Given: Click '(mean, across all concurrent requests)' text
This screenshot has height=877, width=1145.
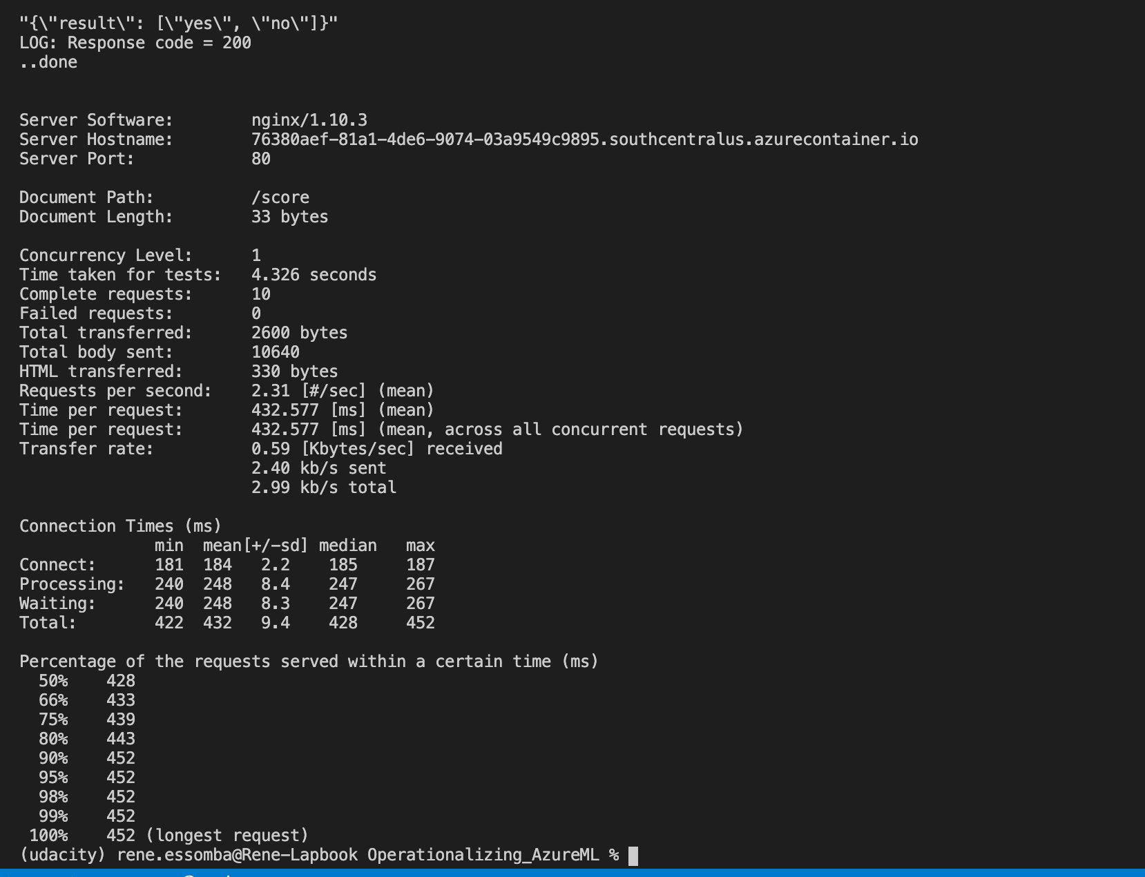Looking at the screenshot, I should (561, 430).
